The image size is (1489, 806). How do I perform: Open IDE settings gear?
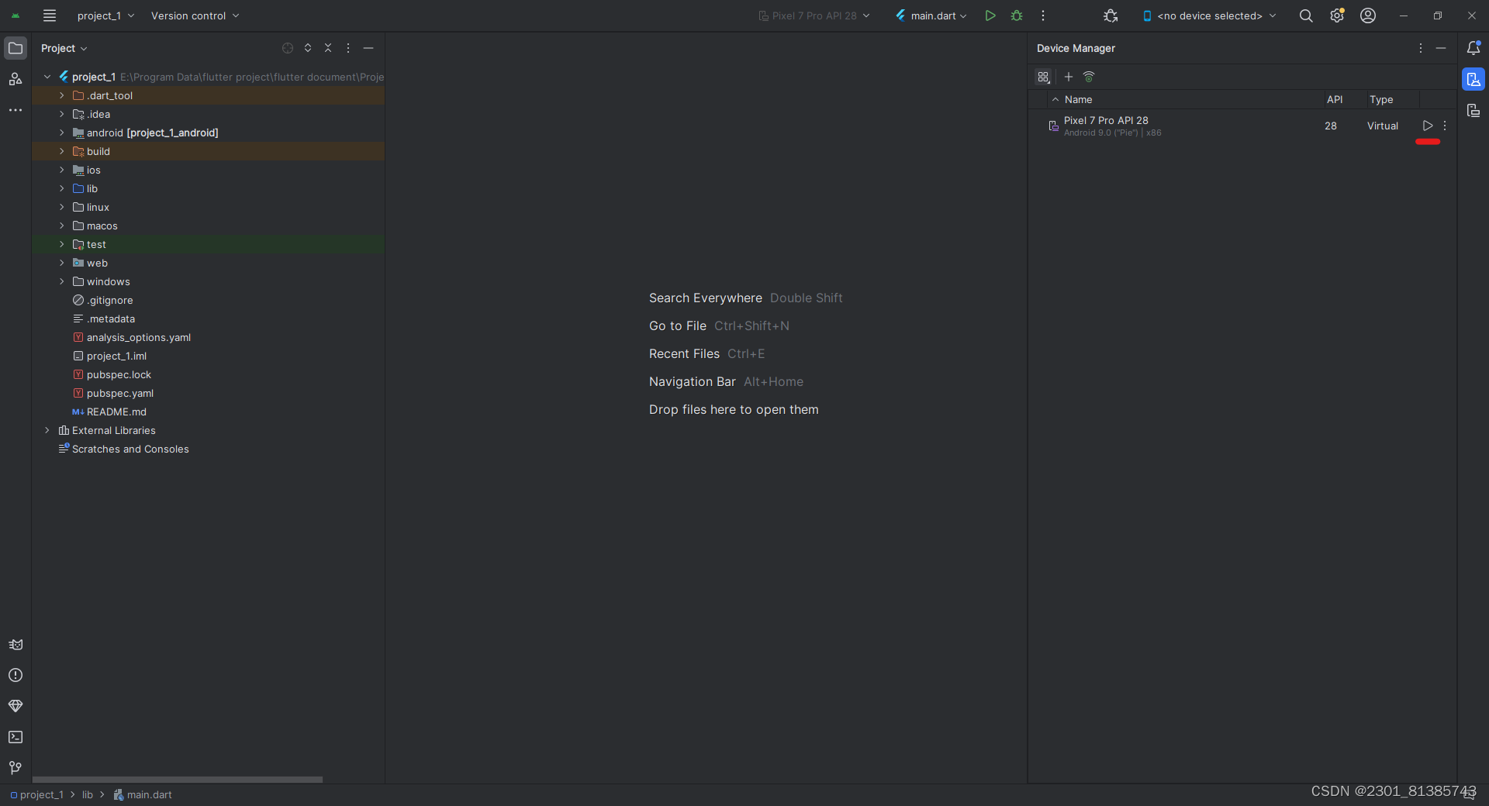1337,15
